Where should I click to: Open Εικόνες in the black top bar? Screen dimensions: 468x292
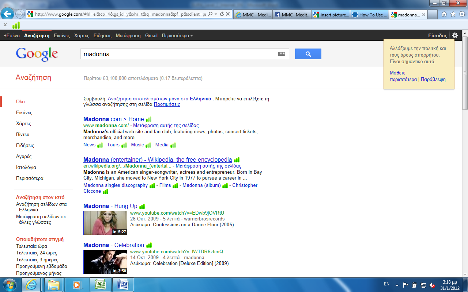(x=62, y=36)
